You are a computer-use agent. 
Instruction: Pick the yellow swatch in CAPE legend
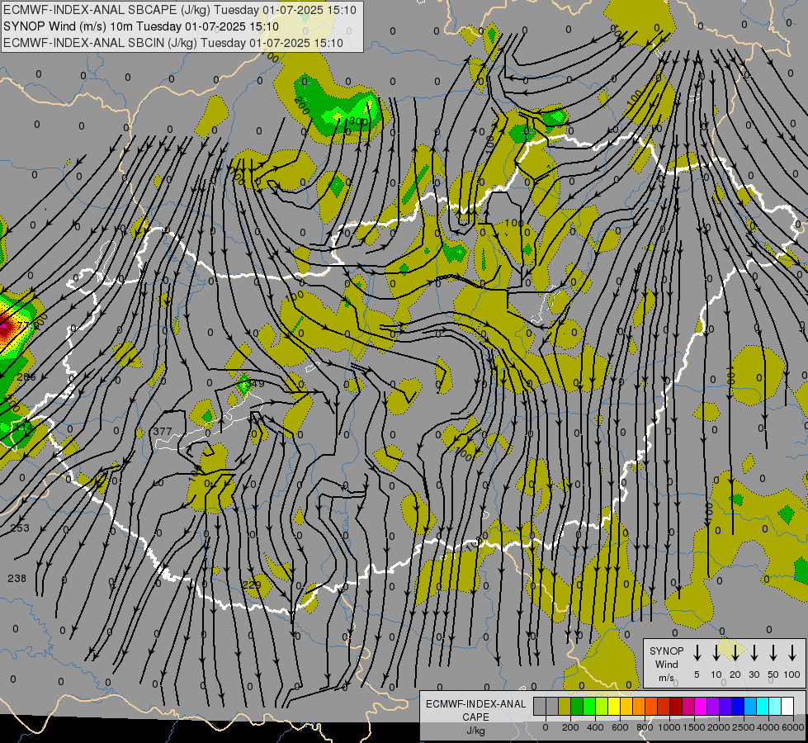(614, 707)
